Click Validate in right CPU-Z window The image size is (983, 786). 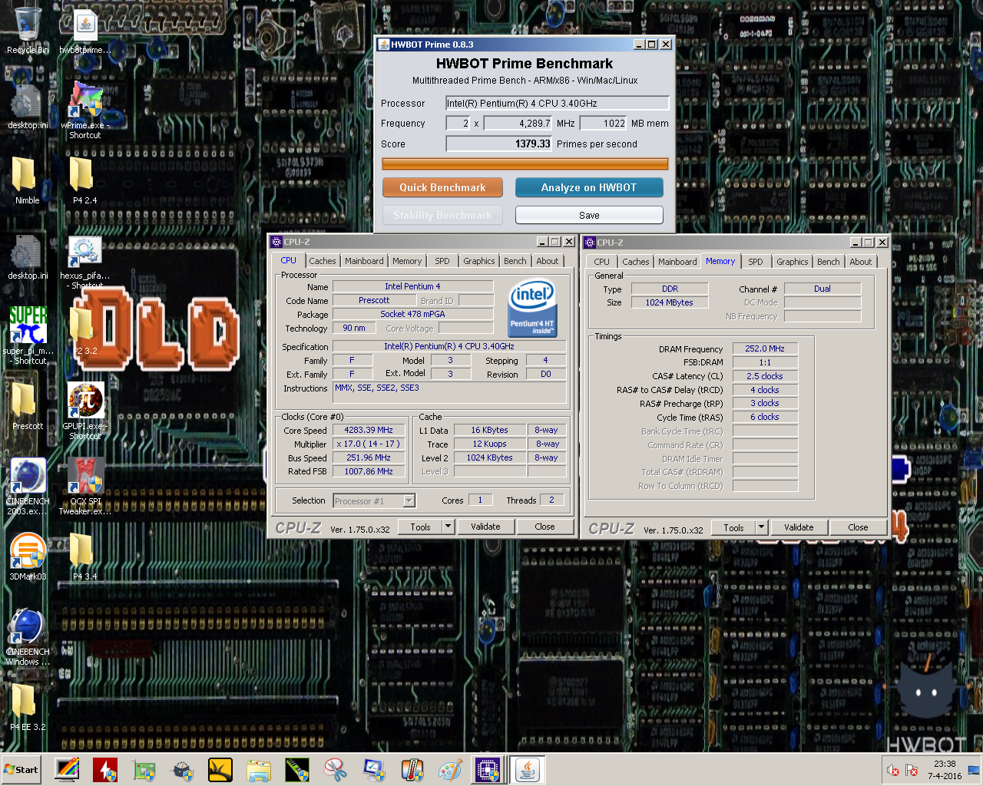[x=799, y=527]
